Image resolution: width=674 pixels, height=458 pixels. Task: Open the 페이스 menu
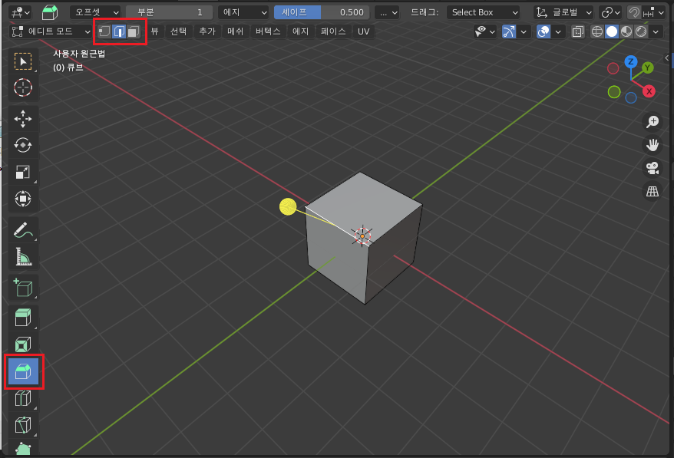pos(333,31)
